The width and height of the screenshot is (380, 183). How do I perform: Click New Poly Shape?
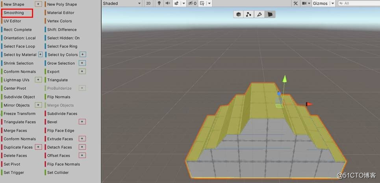click(x=62, y=4)
